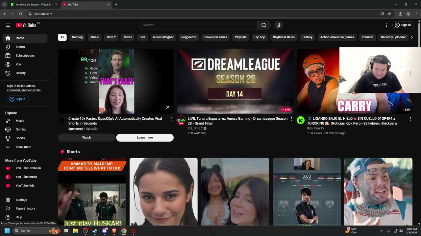Select the Gaming category chip
421x236 pixels.
77,37
